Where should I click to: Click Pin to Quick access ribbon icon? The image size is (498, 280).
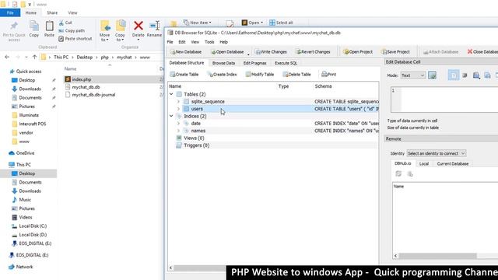click(x=14, y=31)
